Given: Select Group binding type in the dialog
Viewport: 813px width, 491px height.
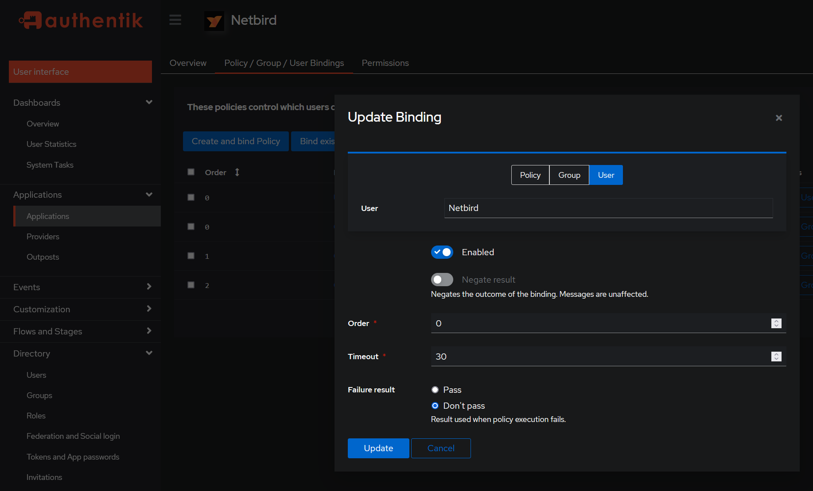Looking at the screenshot, I should click(569, 175).
